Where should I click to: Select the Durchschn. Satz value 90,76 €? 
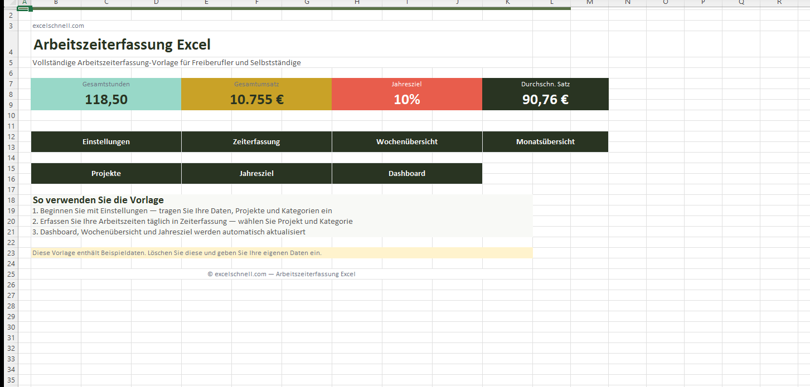(x=545, y=100)
